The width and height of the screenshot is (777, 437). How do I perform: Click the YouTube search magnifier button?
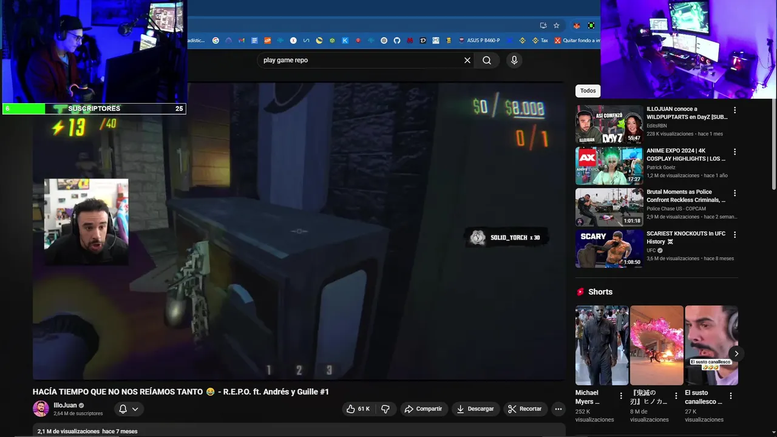(487, 60)
